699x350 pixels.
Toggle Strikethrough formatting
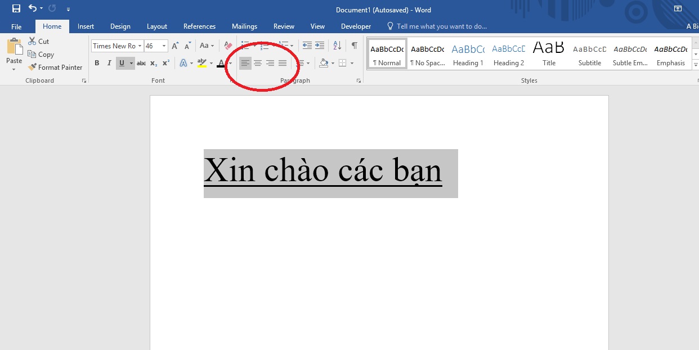pyautogui.click(x=141, y=63)
